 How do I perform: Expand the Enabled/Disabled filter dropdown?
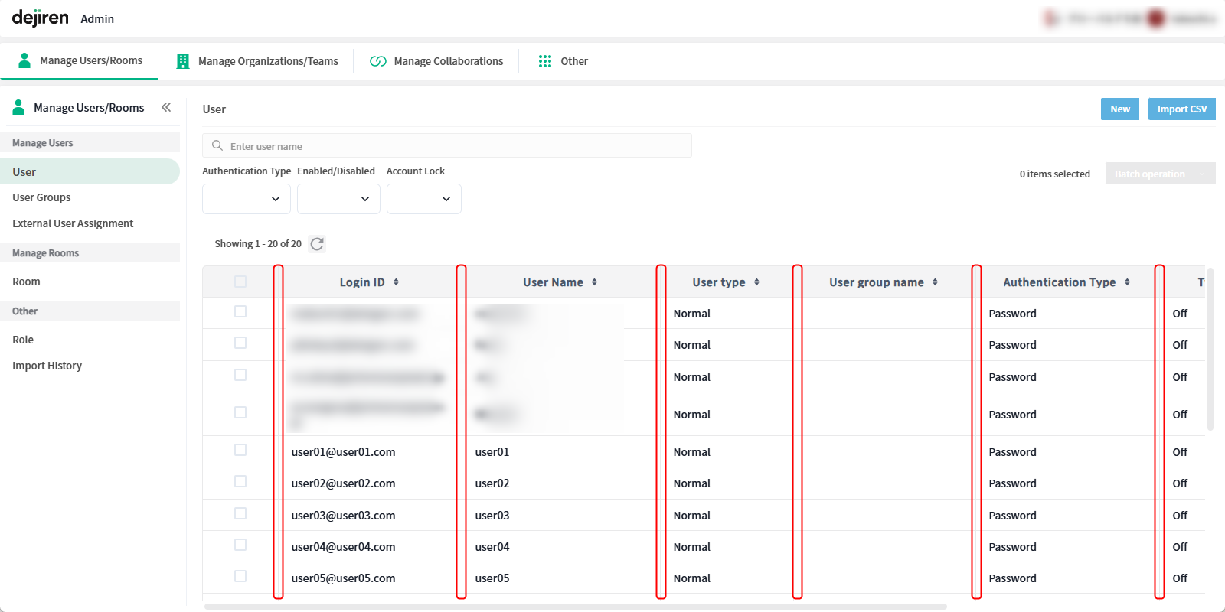coord(338,199)
